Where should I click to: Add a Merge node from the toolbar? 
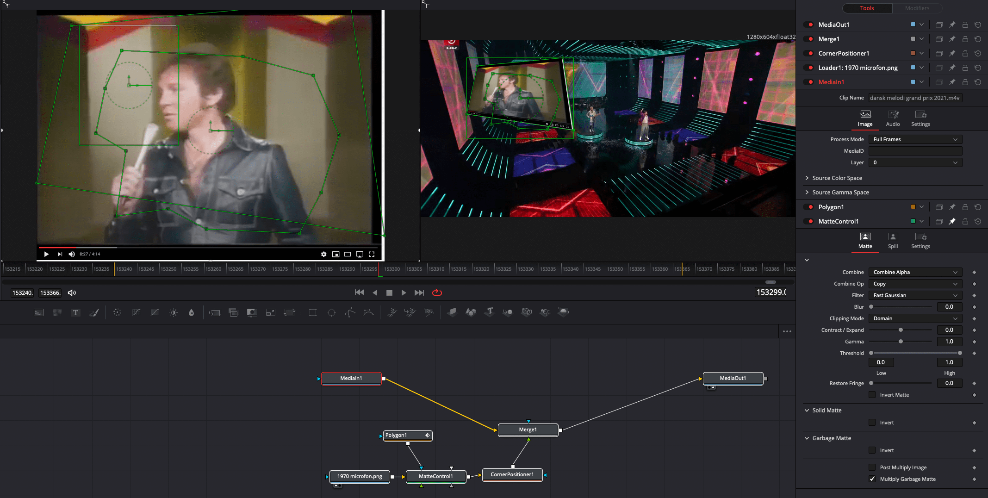(215, 312)
